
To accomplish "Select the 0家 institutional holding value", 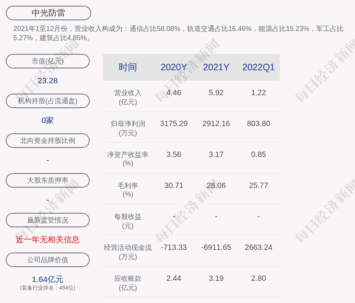I will tap(48, 120).
